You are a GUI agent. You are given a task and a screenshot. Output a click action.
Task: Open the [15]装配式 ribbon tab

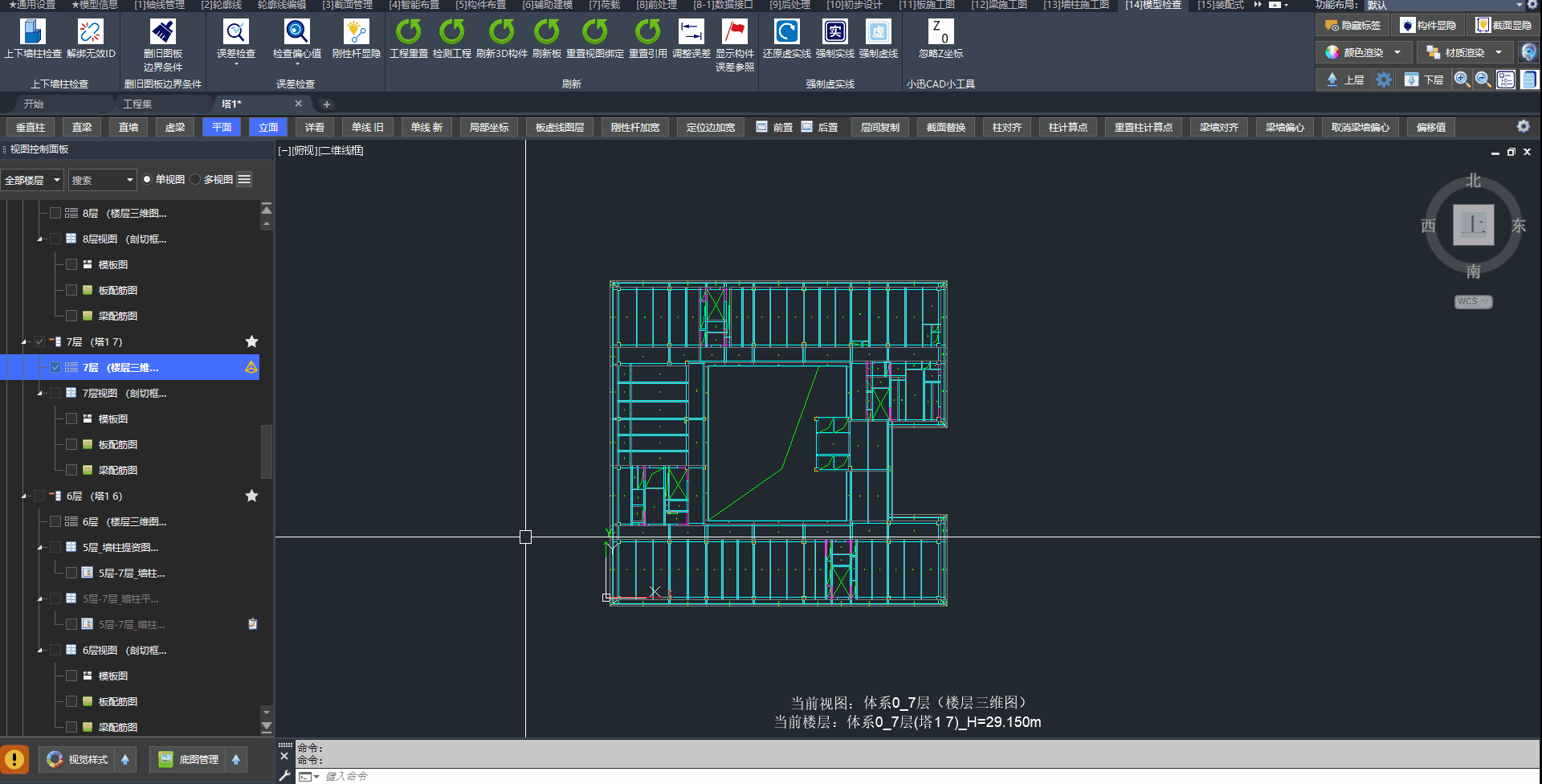(1220, 5)
